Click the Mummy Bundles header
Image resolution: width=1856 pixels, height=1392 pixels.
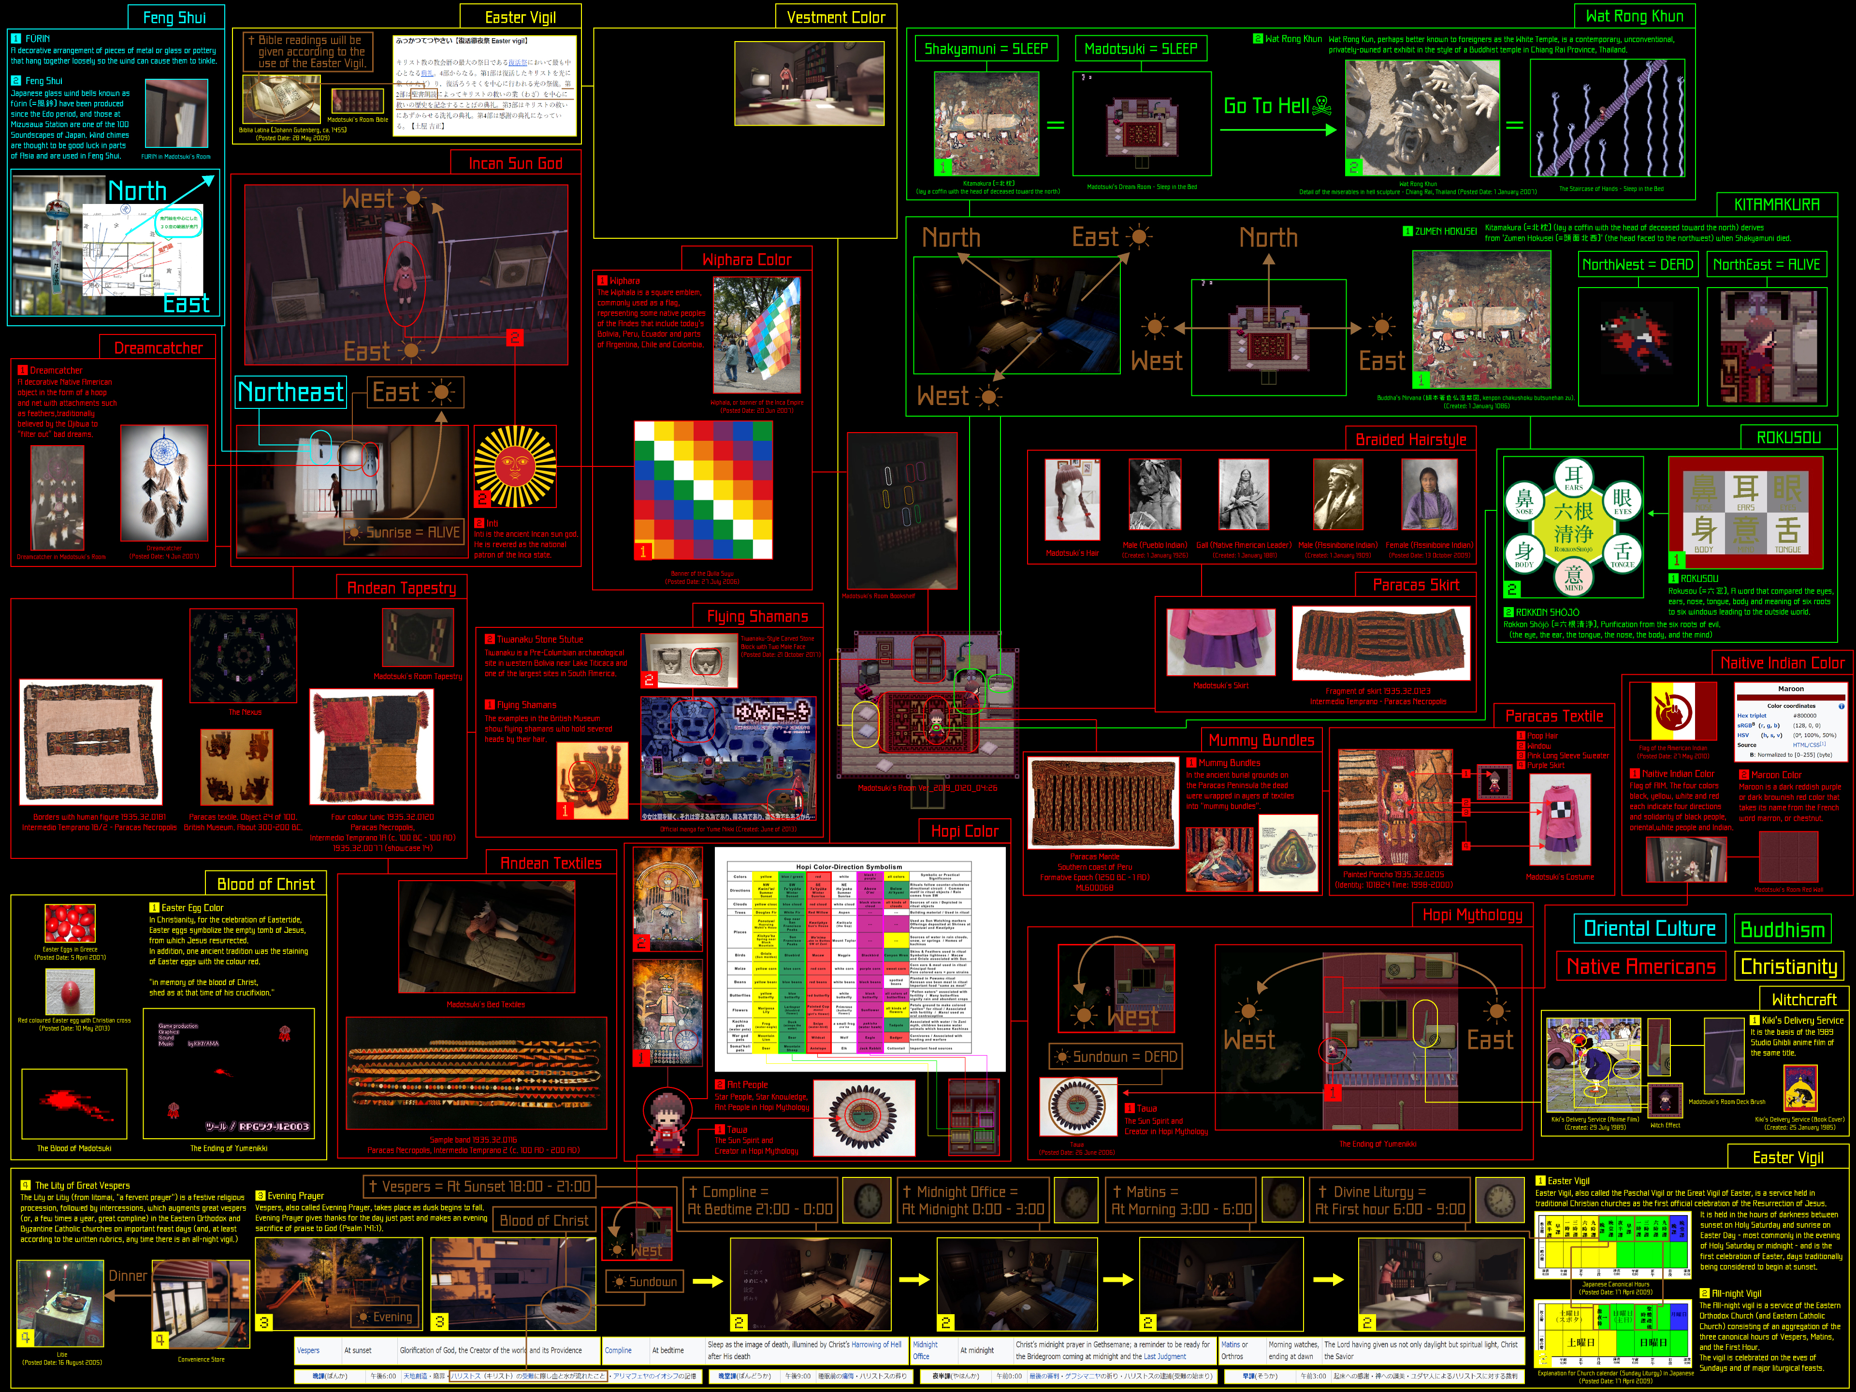(x=1261, y=740)
